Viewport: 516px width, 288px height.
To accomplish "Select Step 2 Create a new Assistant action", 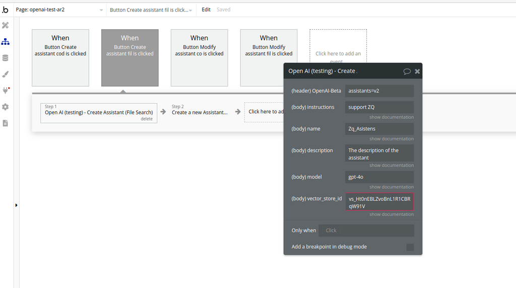I will point(200,112).
